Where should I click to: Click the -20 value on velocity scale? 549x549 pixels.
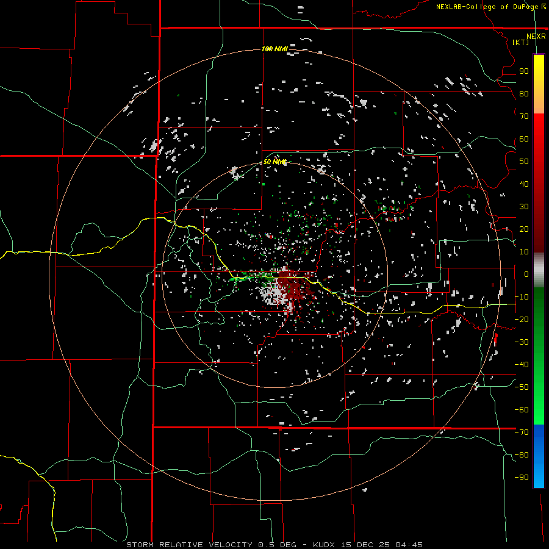pos(522,320)
